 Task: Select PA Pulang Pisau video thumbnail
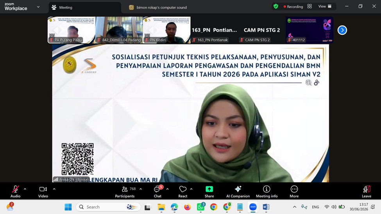tap(72, 30)
